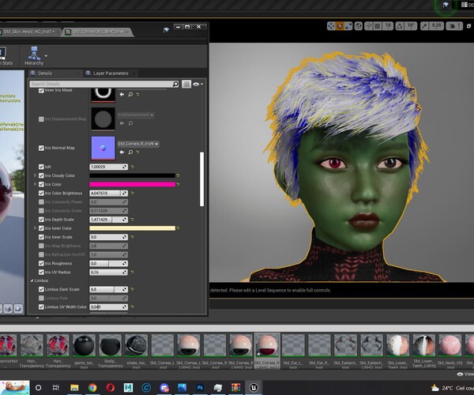
Task: Pick the pink Iris Color swatch
Action: pos(132,184)
